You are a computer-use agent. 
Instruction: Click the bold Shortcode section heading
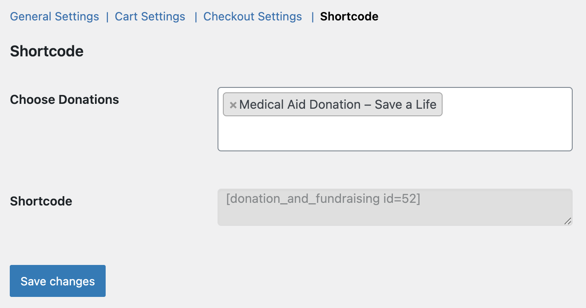pyautogui.click(x=47, y=51)
